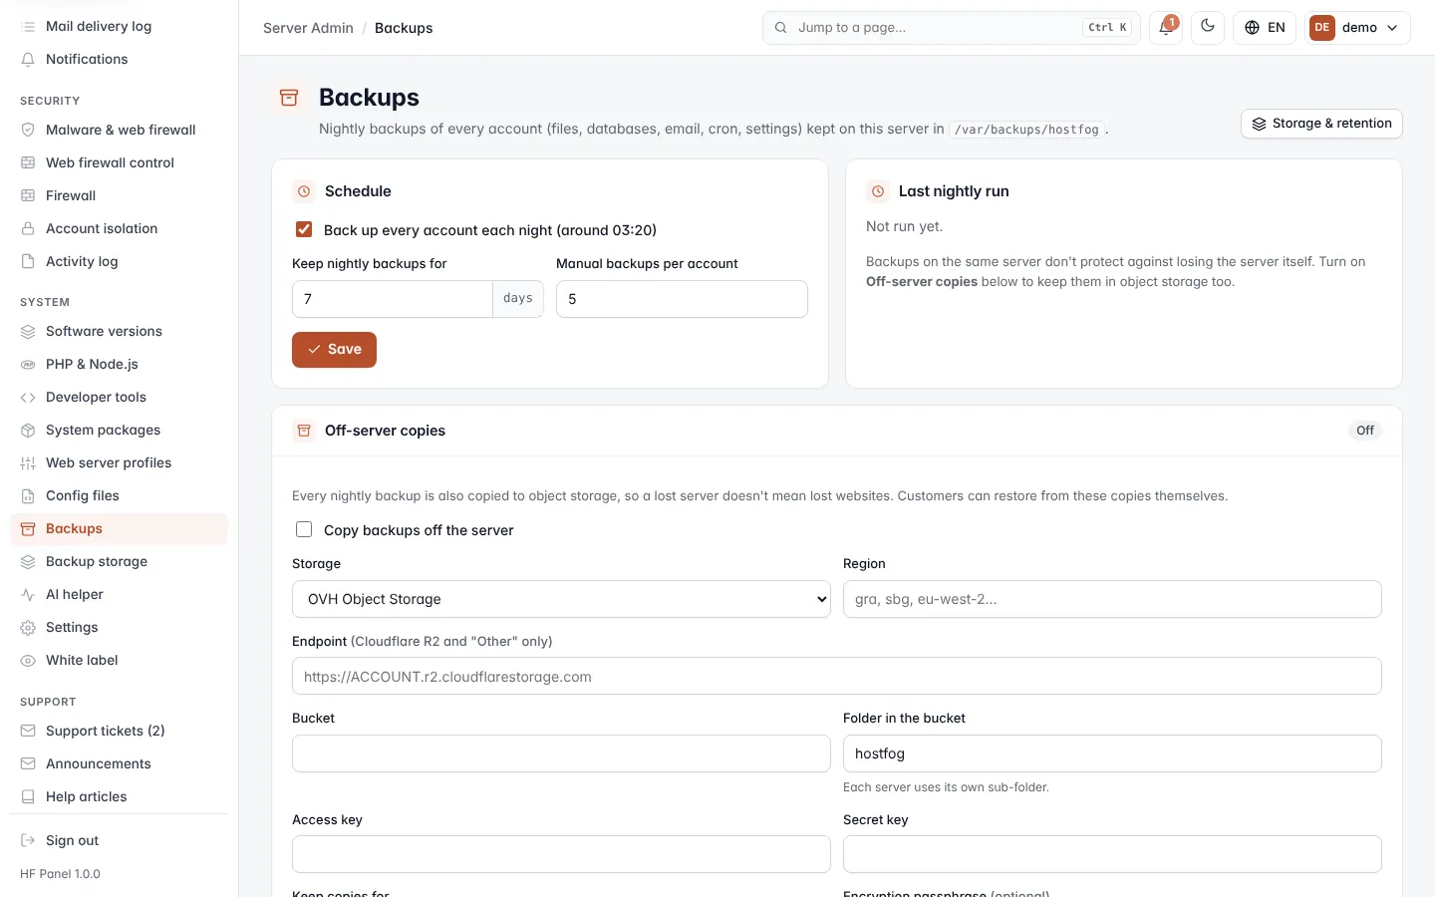Open Config files in sidebar
The height and width of the screenshot is (897, 1435).
tap(119, 495)
